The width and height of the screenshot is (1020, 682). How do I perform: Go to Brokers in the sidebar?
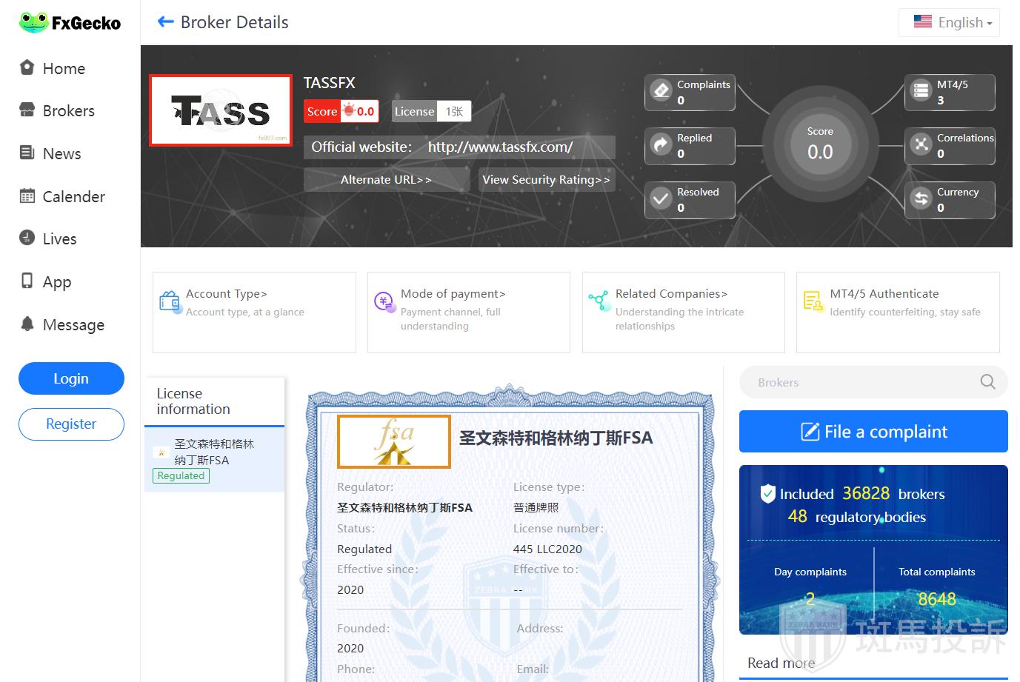click(x=68, y=111)
